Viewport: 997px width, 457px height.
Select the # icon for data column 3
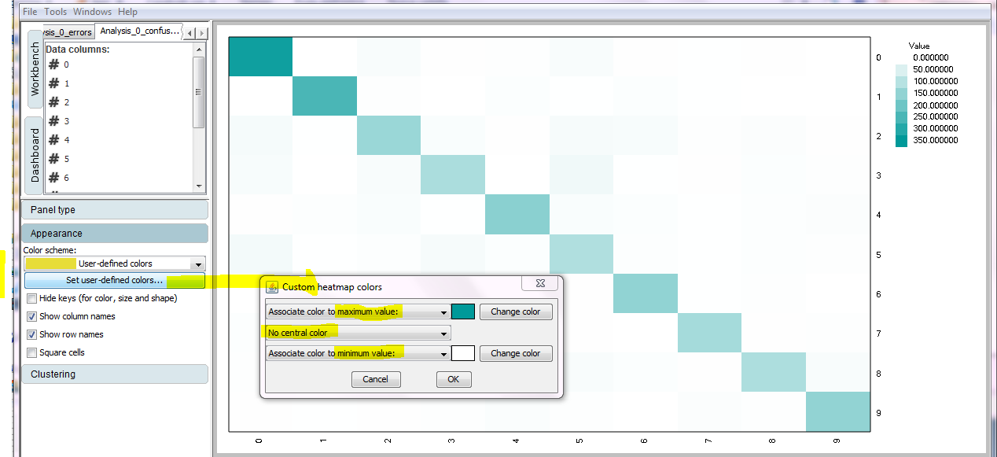pos(54,121)
